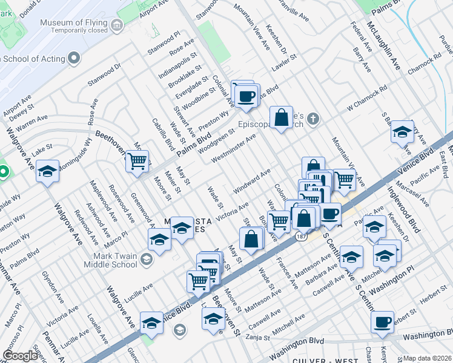Click the Barbara Ave street label
Image resolution: width=453 pixels, height=363 pixels.
coord(321,274)
